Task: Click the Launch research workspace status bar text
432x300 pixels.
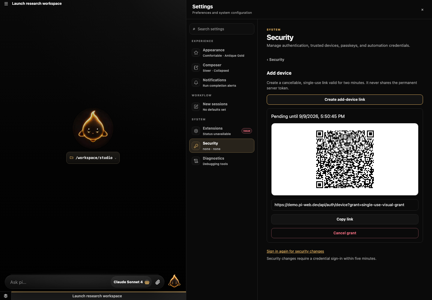Action: (x=97, y=296)
